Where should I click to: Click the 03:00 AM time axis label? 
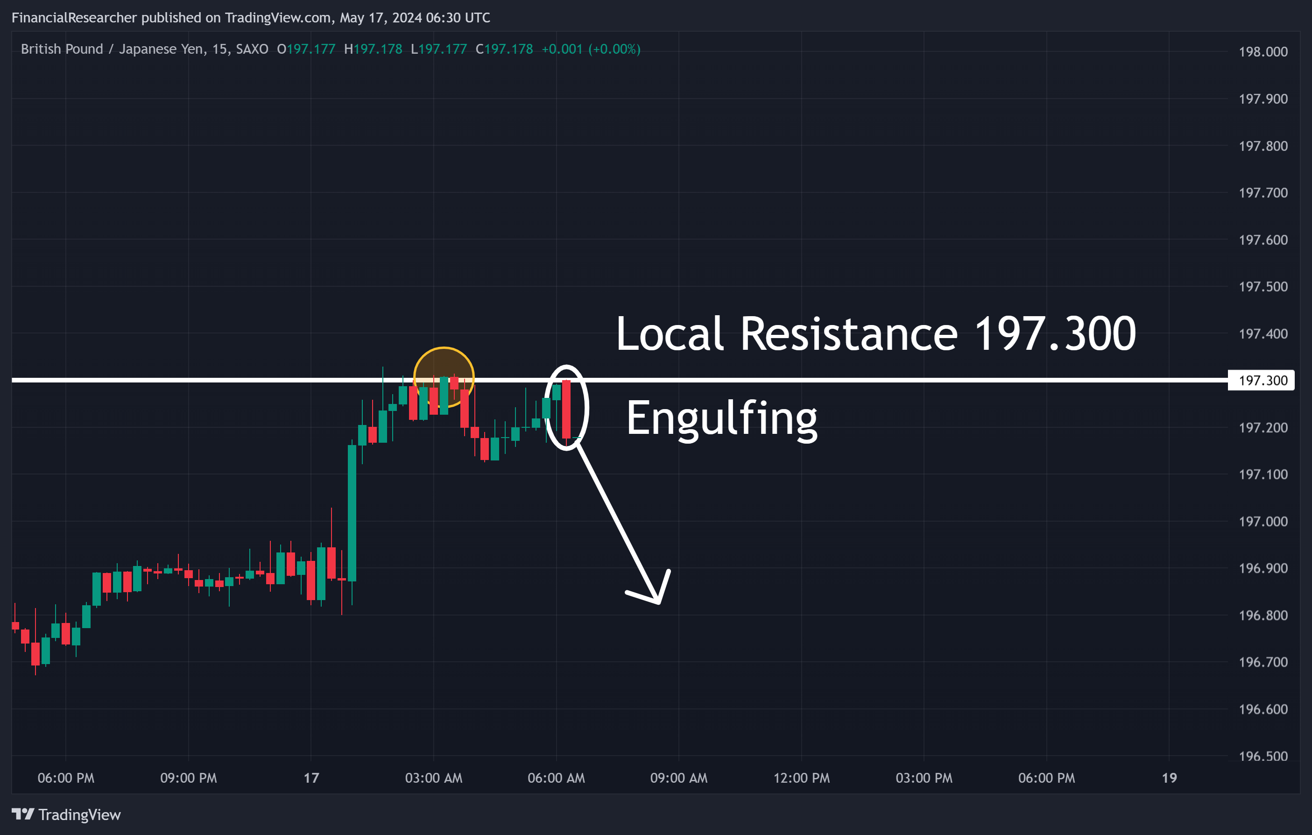click(434, 778)
